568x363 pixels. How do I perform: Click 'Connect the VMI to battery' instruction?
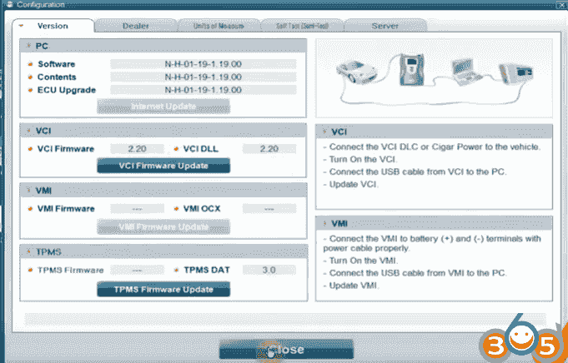[432, 243]
